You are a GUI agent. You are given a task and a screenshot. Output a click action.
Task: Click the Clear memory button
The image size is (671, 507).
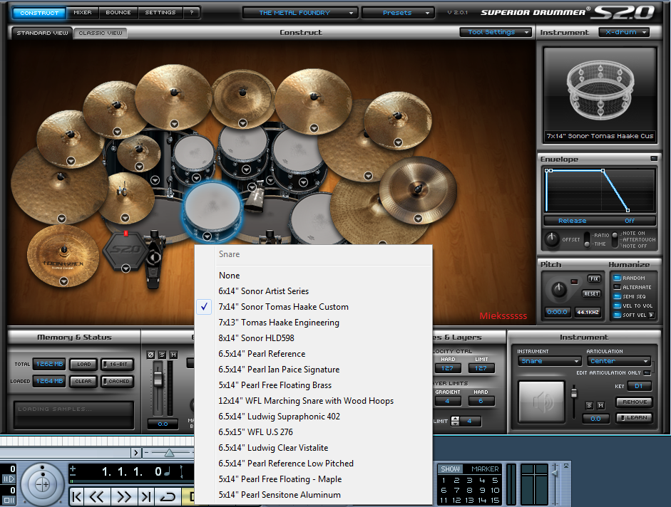84,382
